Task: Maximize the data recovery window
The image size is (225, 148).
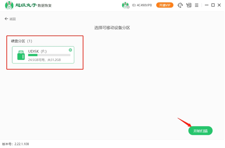Action: [x=213, y=5]
